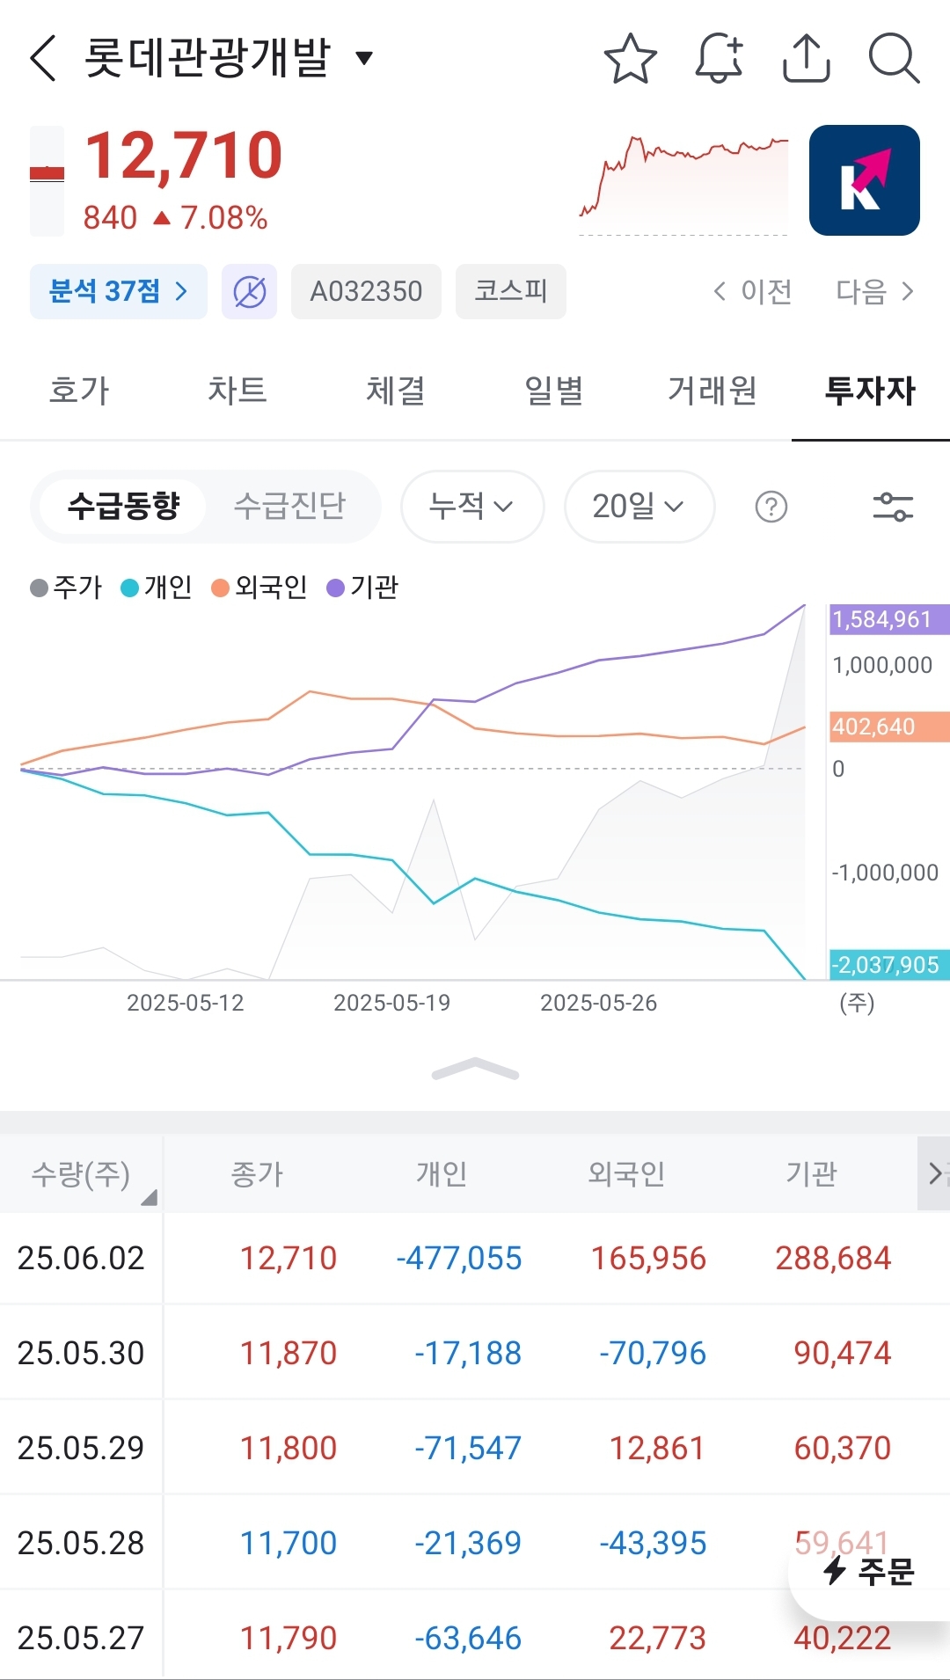The image size is (950, 1680).
Task: Tap the 60,370 institution value
Action: tap(843, 1448)
